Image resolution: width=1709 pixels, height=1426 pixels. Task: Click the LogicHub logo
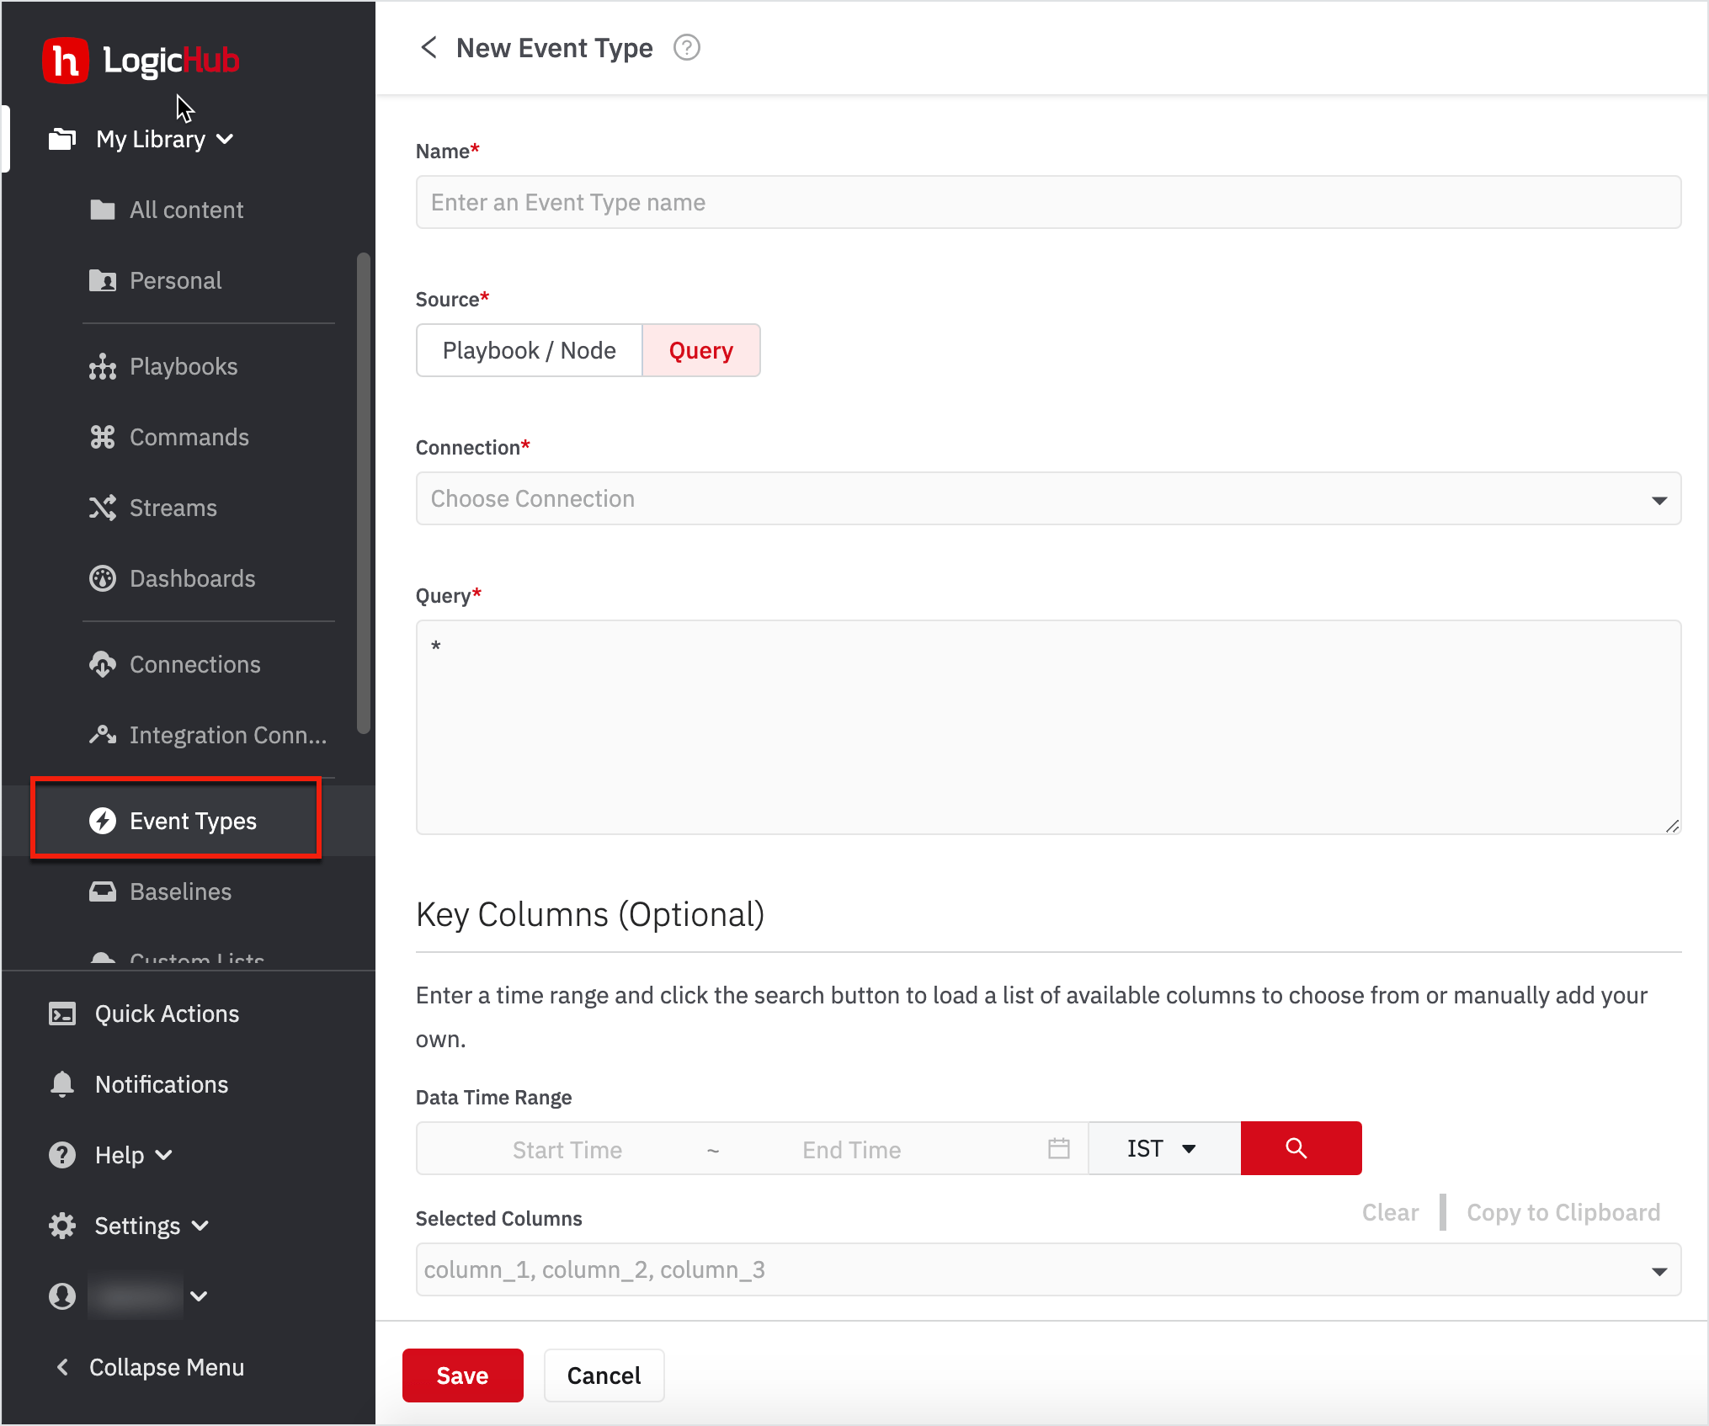[141, 61]
